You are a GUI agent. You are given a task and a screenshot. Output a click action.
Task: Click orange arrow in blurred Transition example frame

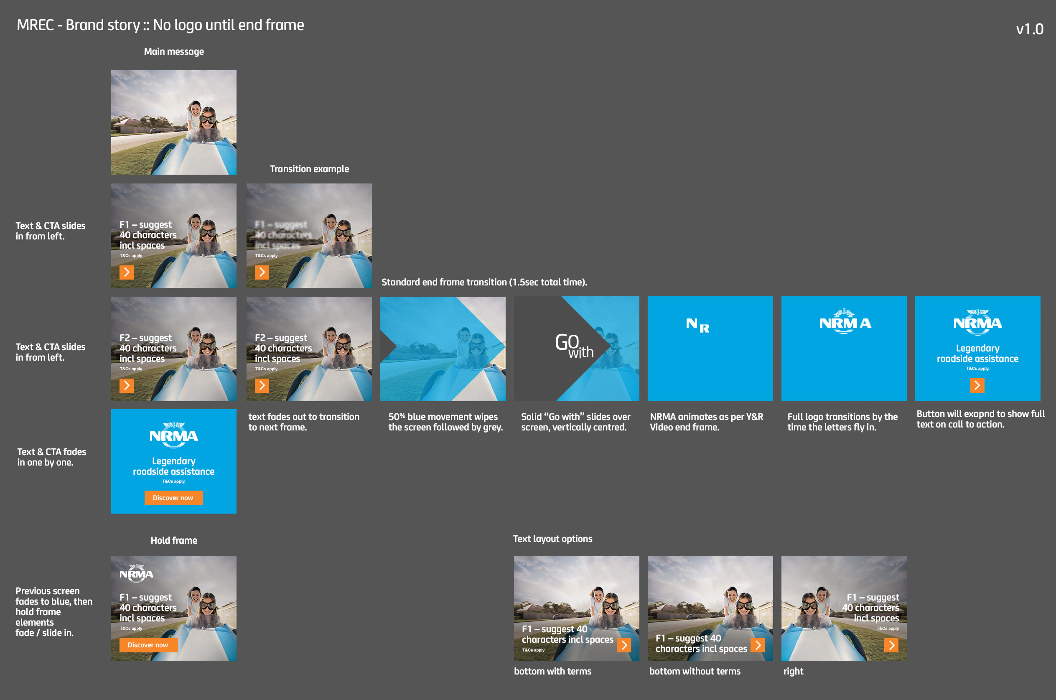[262, 272]
